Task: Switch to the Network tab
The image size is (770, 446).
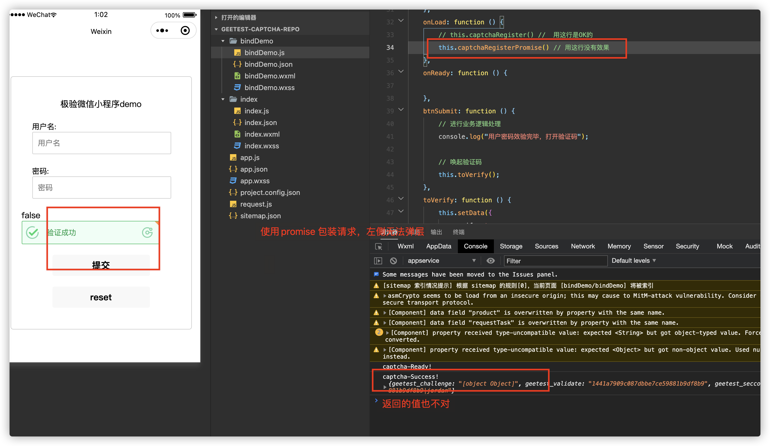Action: pyautogui.click(x=582, y=247)
